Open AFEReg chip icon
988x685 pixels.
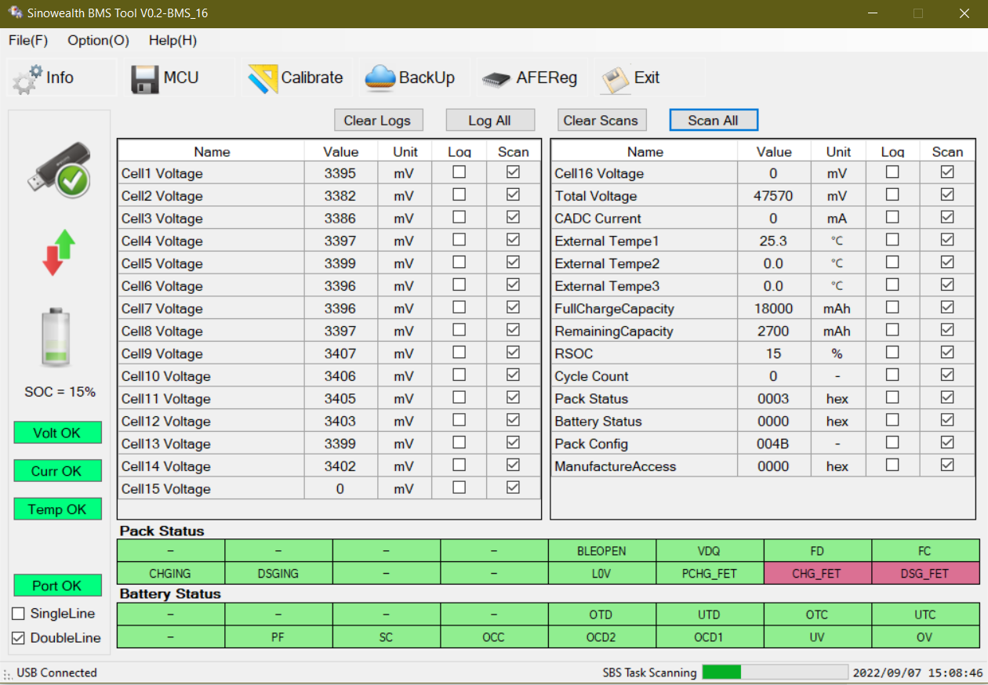pos(496,78)
